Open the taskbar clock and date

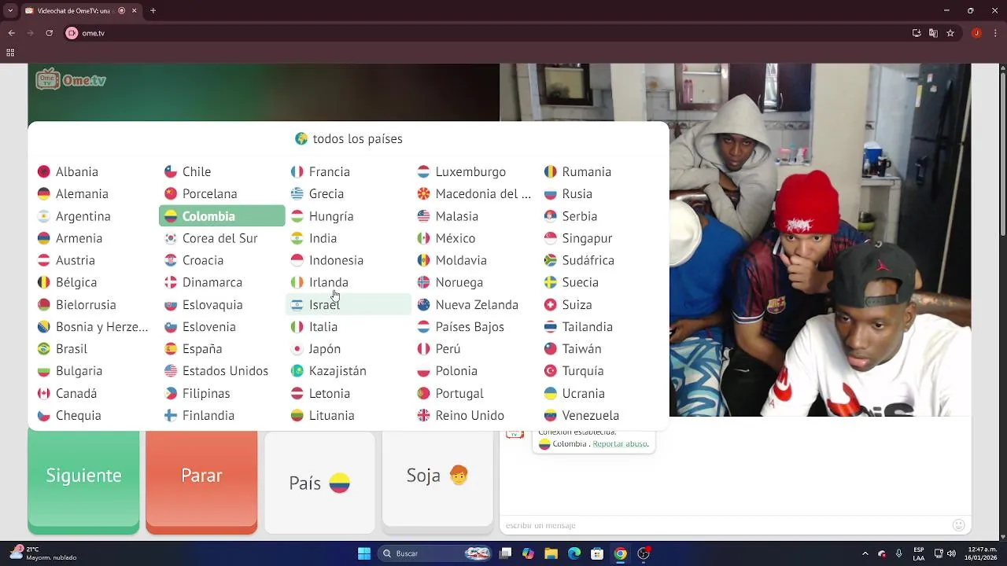point(979,553)
